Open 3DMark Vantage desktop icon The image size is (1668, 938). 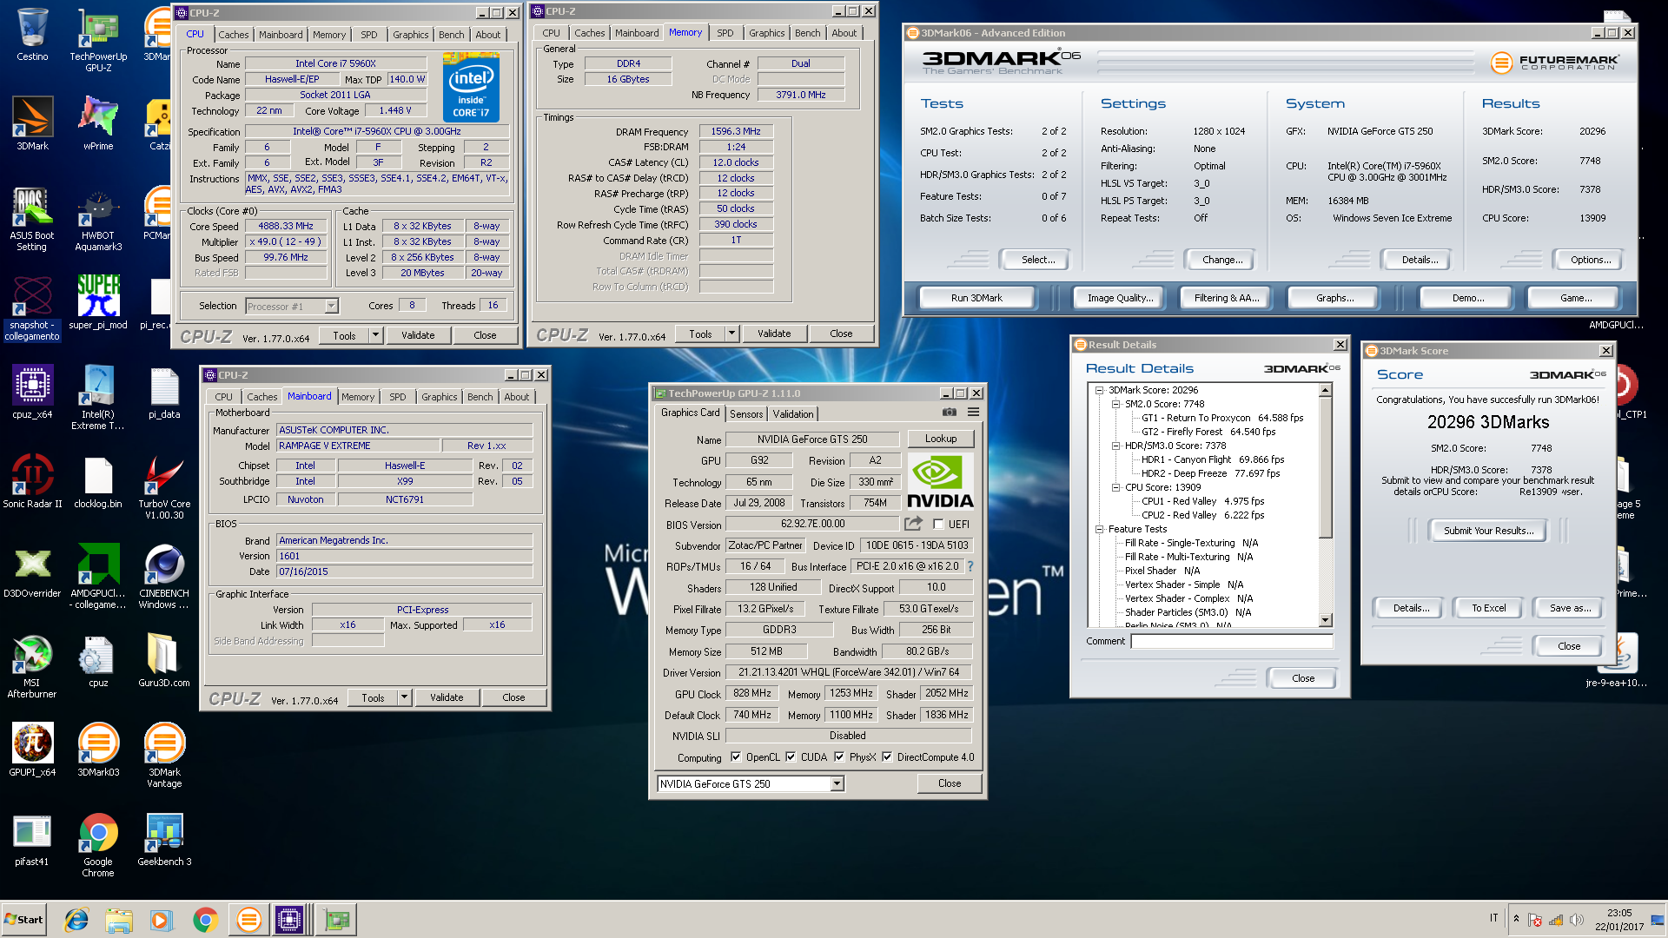click(164, 756)
